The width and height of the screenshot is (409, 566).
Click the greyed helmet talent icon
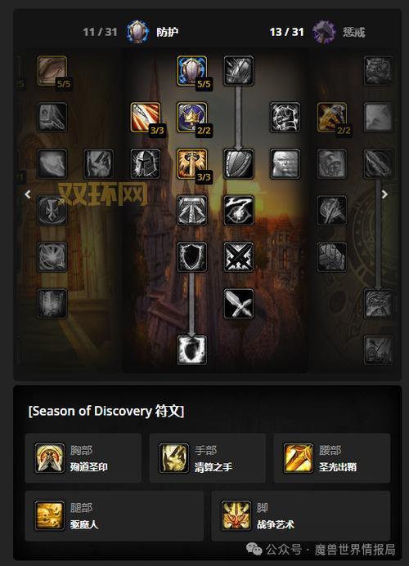point(146,164)
